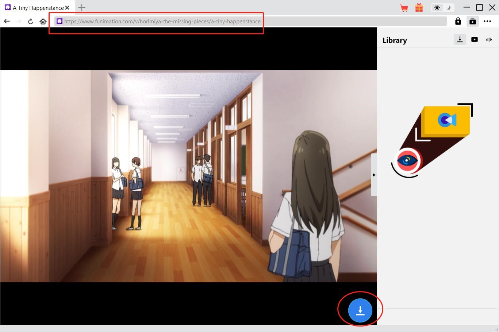Minimize the application window

tap(467, 8)
